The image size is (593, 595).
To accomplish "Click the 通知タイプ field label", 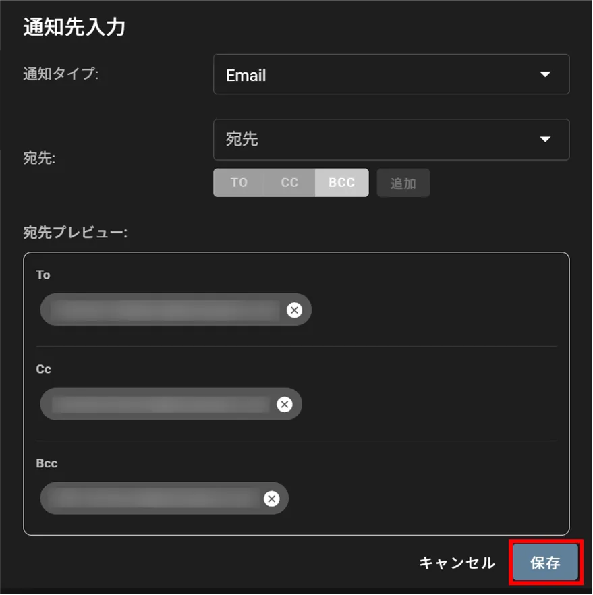I will click(61, 74).
